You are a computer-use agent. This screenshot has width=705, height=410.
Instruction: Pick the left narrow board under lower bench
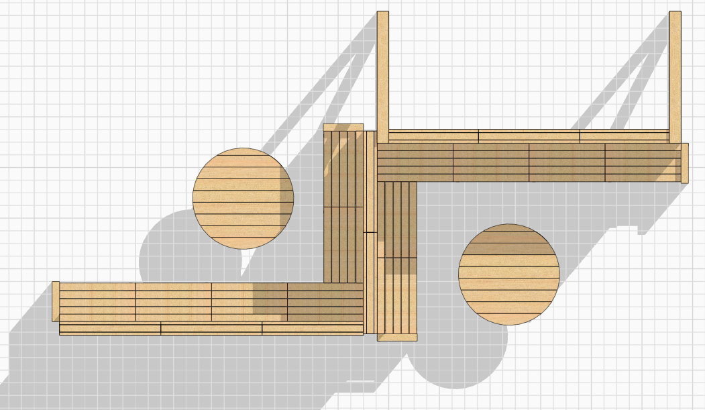110,329
